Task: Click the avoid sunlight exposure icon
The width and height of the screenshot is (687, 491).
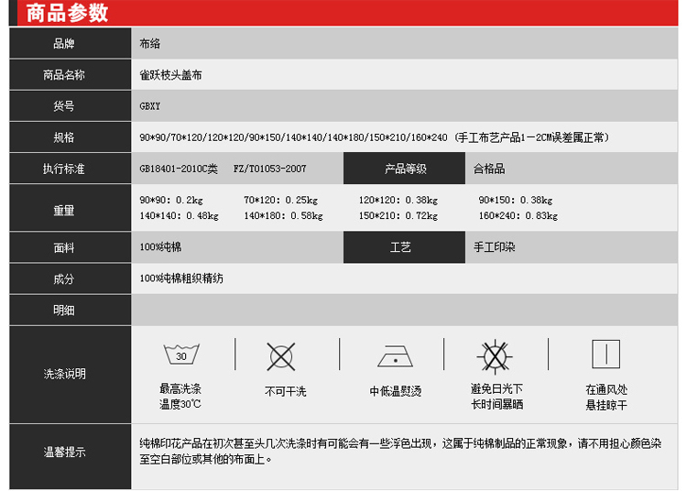Action: (x=495, y=356)
